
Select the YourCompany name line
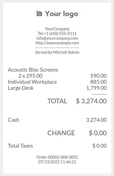pyautogui.click(x=57, y=29)
